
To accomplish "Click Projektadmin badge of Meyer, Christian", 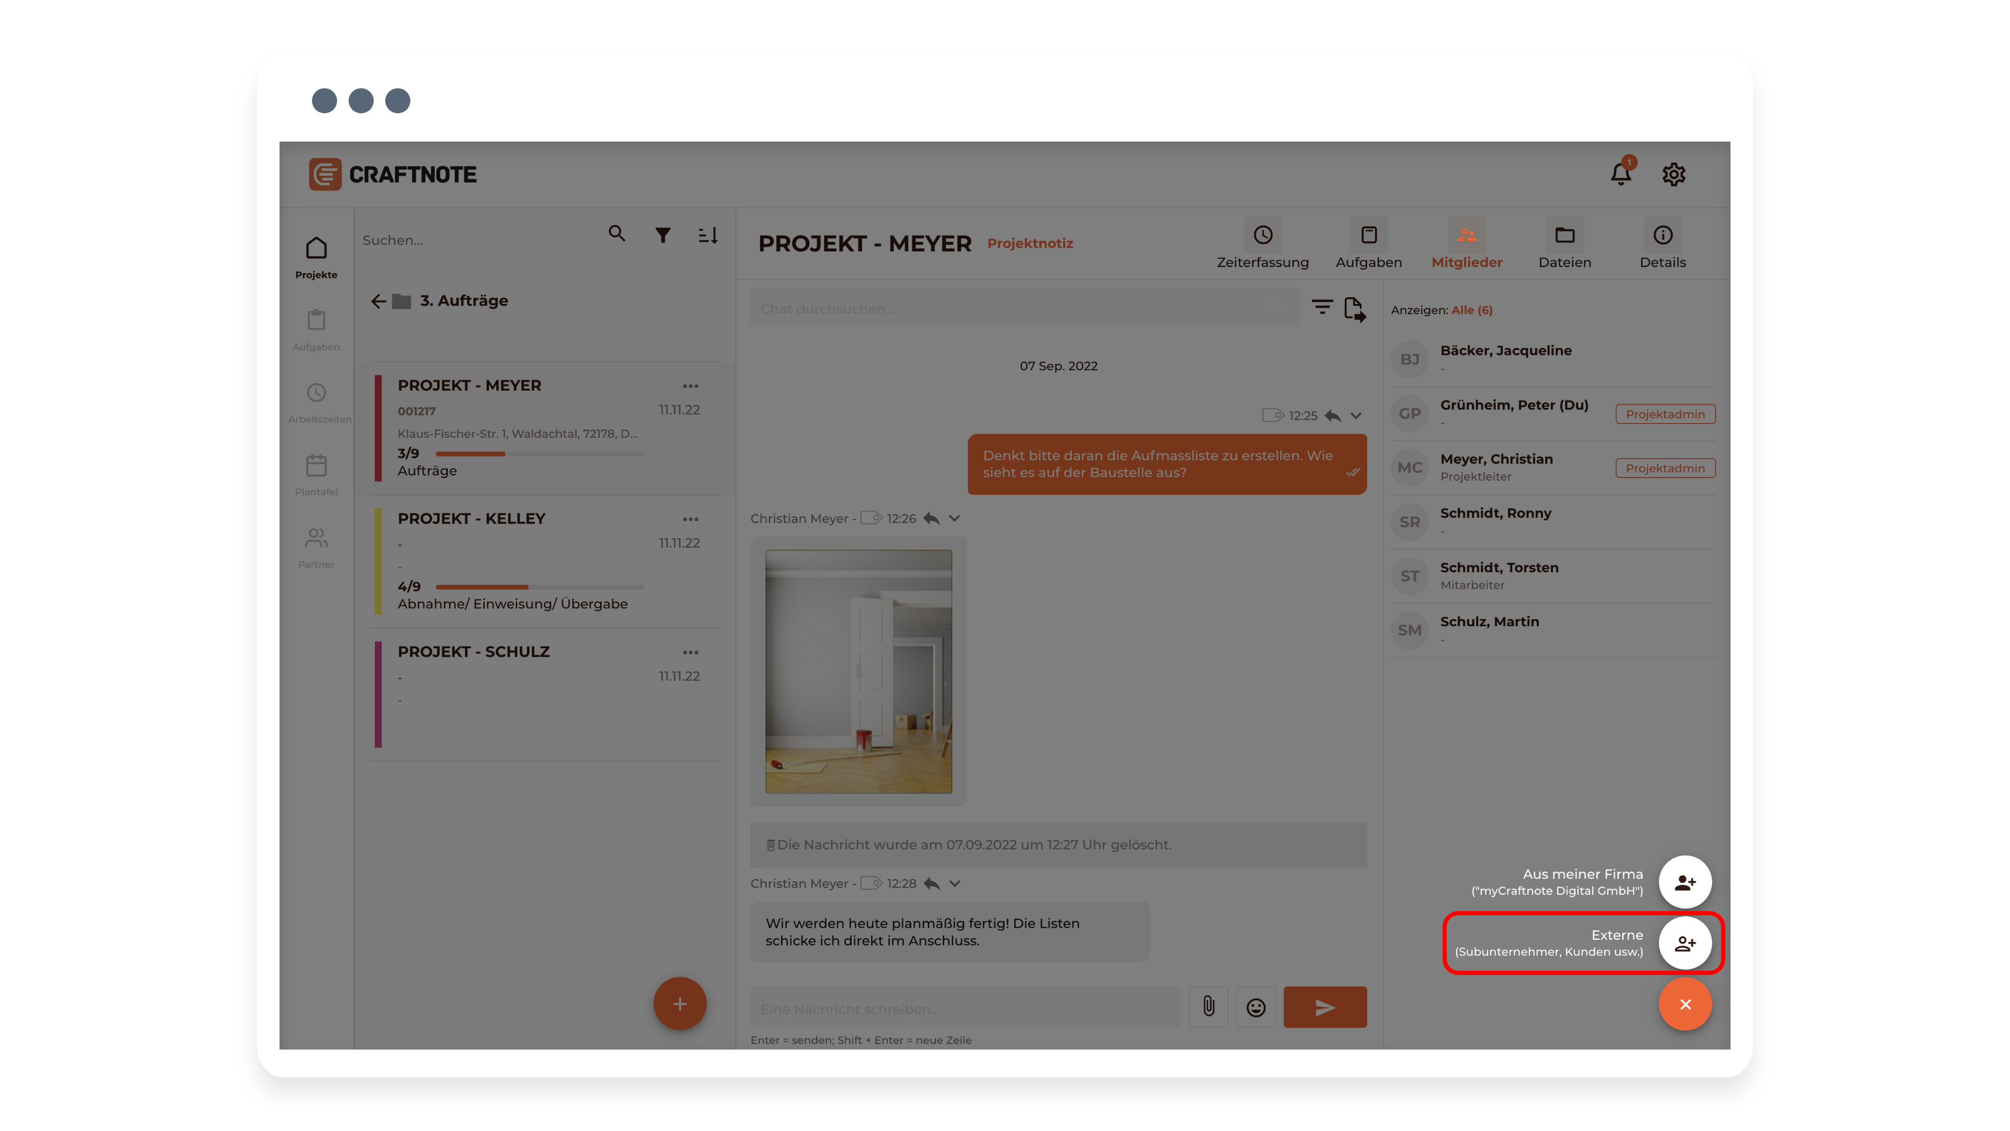I will (1665, 468).
